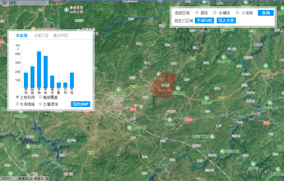Select the 植被覆盖 radio option
This screenshot has height=181, width=284.
(40, 97)
